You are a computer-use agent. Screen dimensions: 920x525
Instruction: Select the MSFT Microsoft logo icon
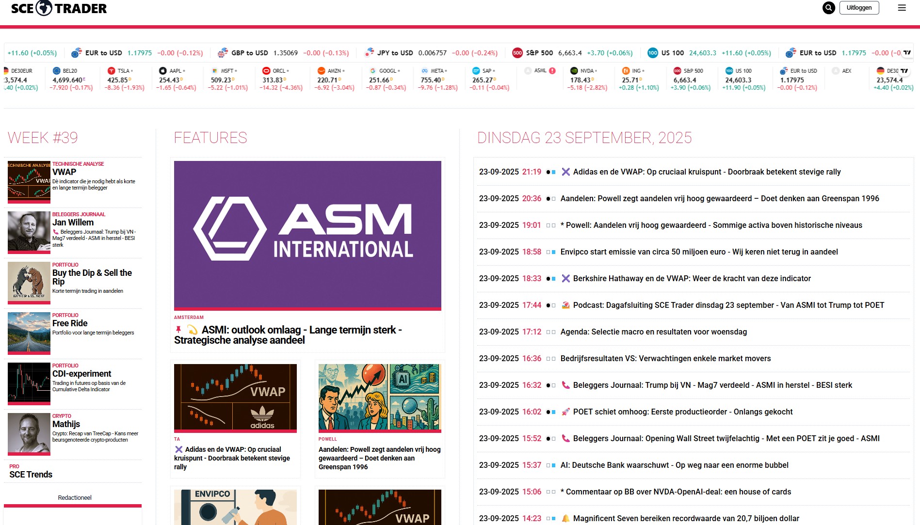point(214,71)
